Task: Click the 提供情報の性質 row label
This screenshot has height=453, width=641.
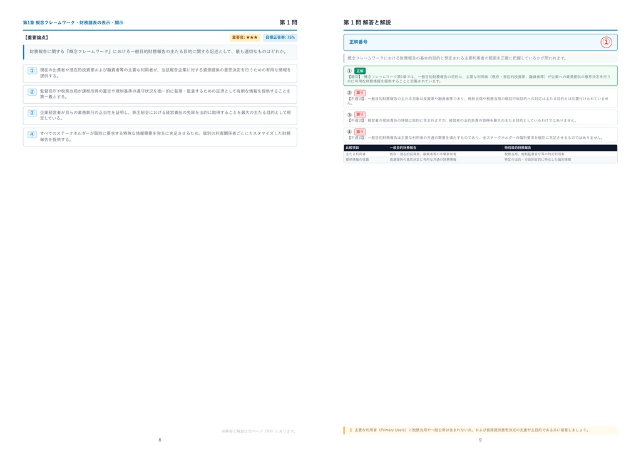Action: 357,160
